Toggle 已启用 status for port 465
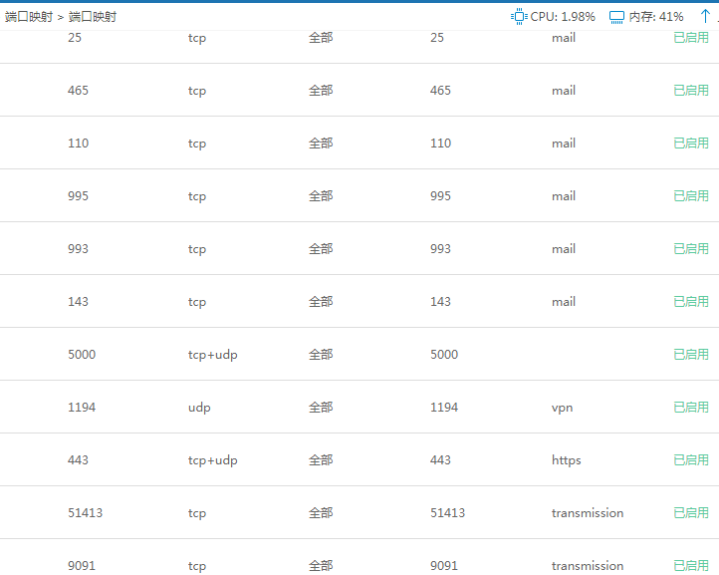The image size is (719, 575). pyautogui.click(x=691, y=91)
